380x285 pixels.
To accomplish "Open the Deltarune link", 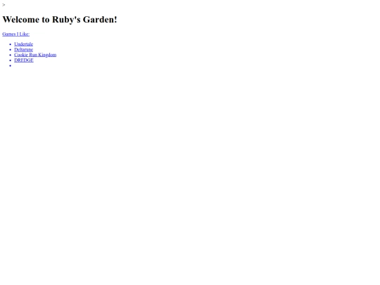I will click(23, 49).
